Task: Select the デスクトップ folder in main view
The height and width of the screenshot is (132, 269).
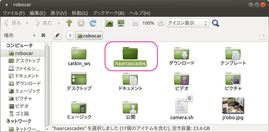Action: (79, 79)
